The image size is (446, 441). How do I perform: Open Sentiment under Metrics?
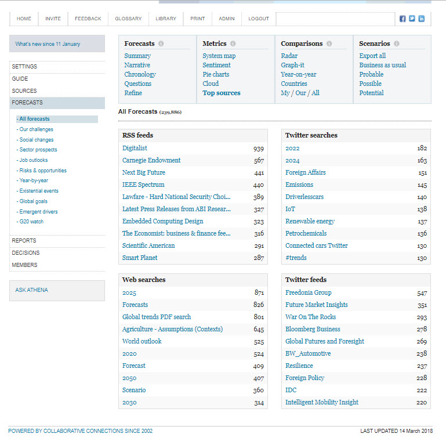[216, 65]
